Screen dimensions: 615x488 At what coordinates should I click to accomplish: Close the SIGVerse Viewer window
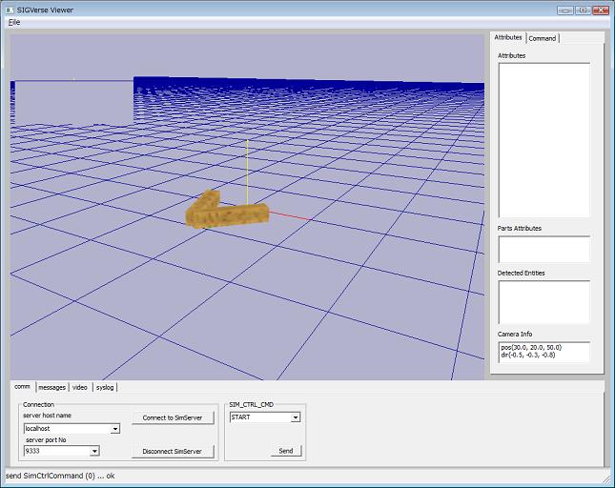(x=598, y=10)
